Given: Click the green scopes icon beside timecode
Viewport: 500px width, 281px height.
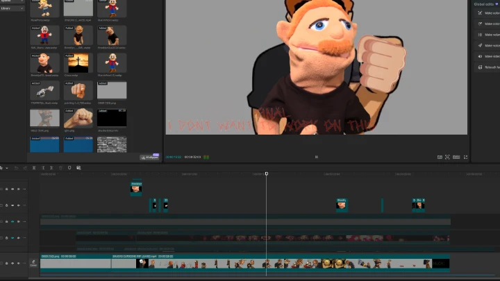Looking at the screenshot, I should pos(206,157).
